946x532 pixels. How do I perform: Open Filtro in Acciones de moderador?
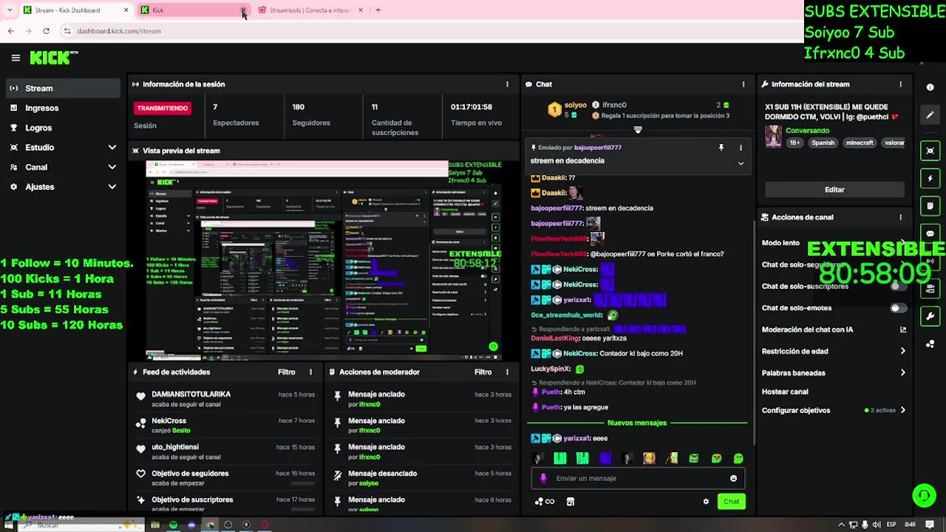coord(483,372)
